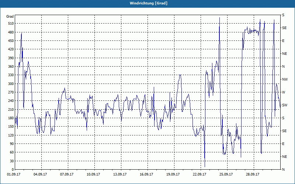Click the chart title 'Windrichtung [Grad]'
This screenshot has height=184, width=295.
(x=149, y=3)
